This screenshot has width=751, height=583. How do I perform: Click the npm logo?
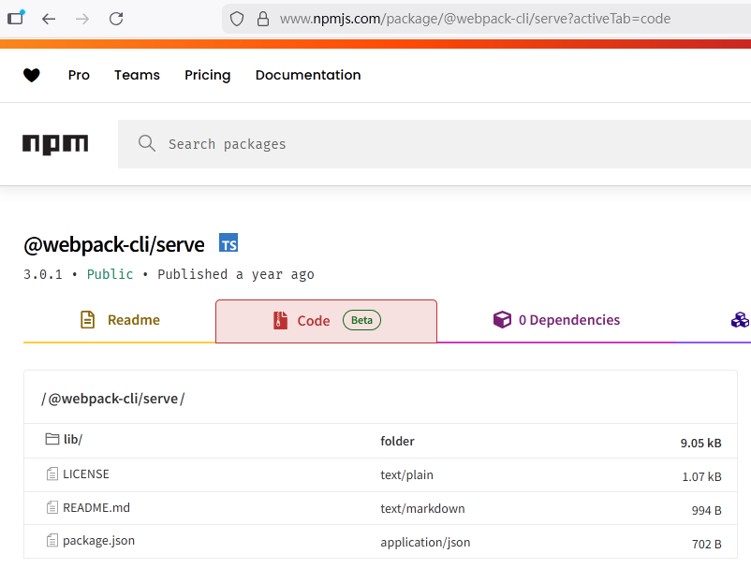[55, 144]
